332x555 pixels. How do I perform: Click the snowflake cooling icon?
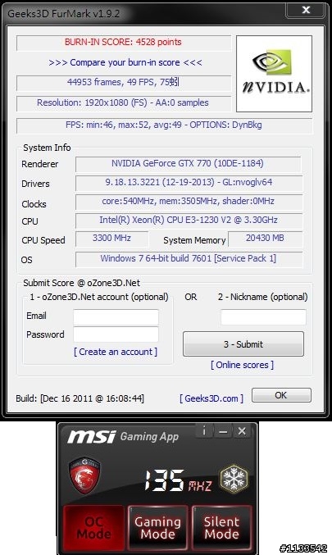point(234,479)
